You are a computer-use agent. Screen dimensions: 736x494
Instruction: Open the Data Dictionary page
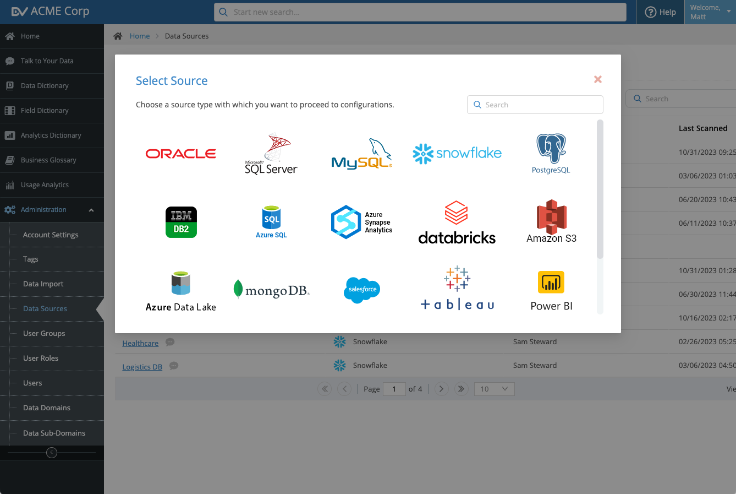(52, 86)
